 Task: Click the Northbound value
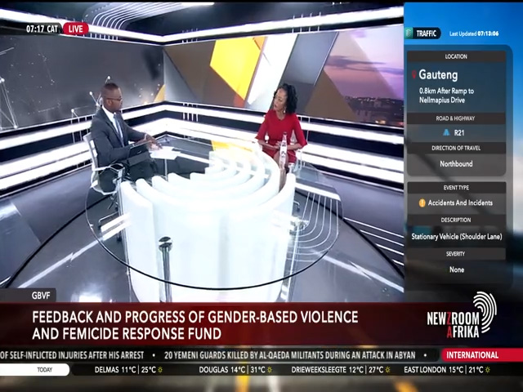tap(456, 163)
